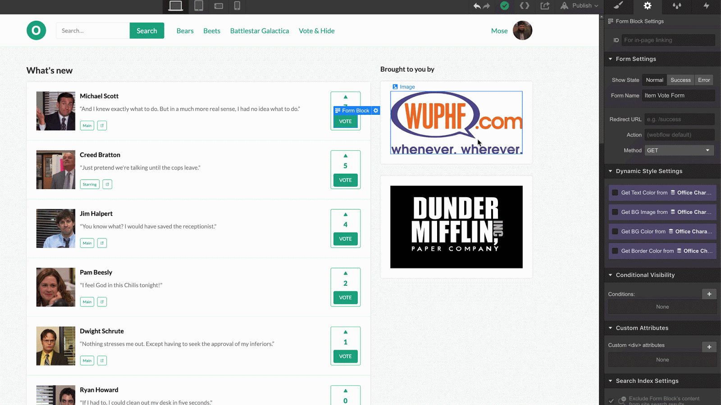Click the ID in-page linking field
The height and width of the screenshot is (405, 721).
(668, 40)
